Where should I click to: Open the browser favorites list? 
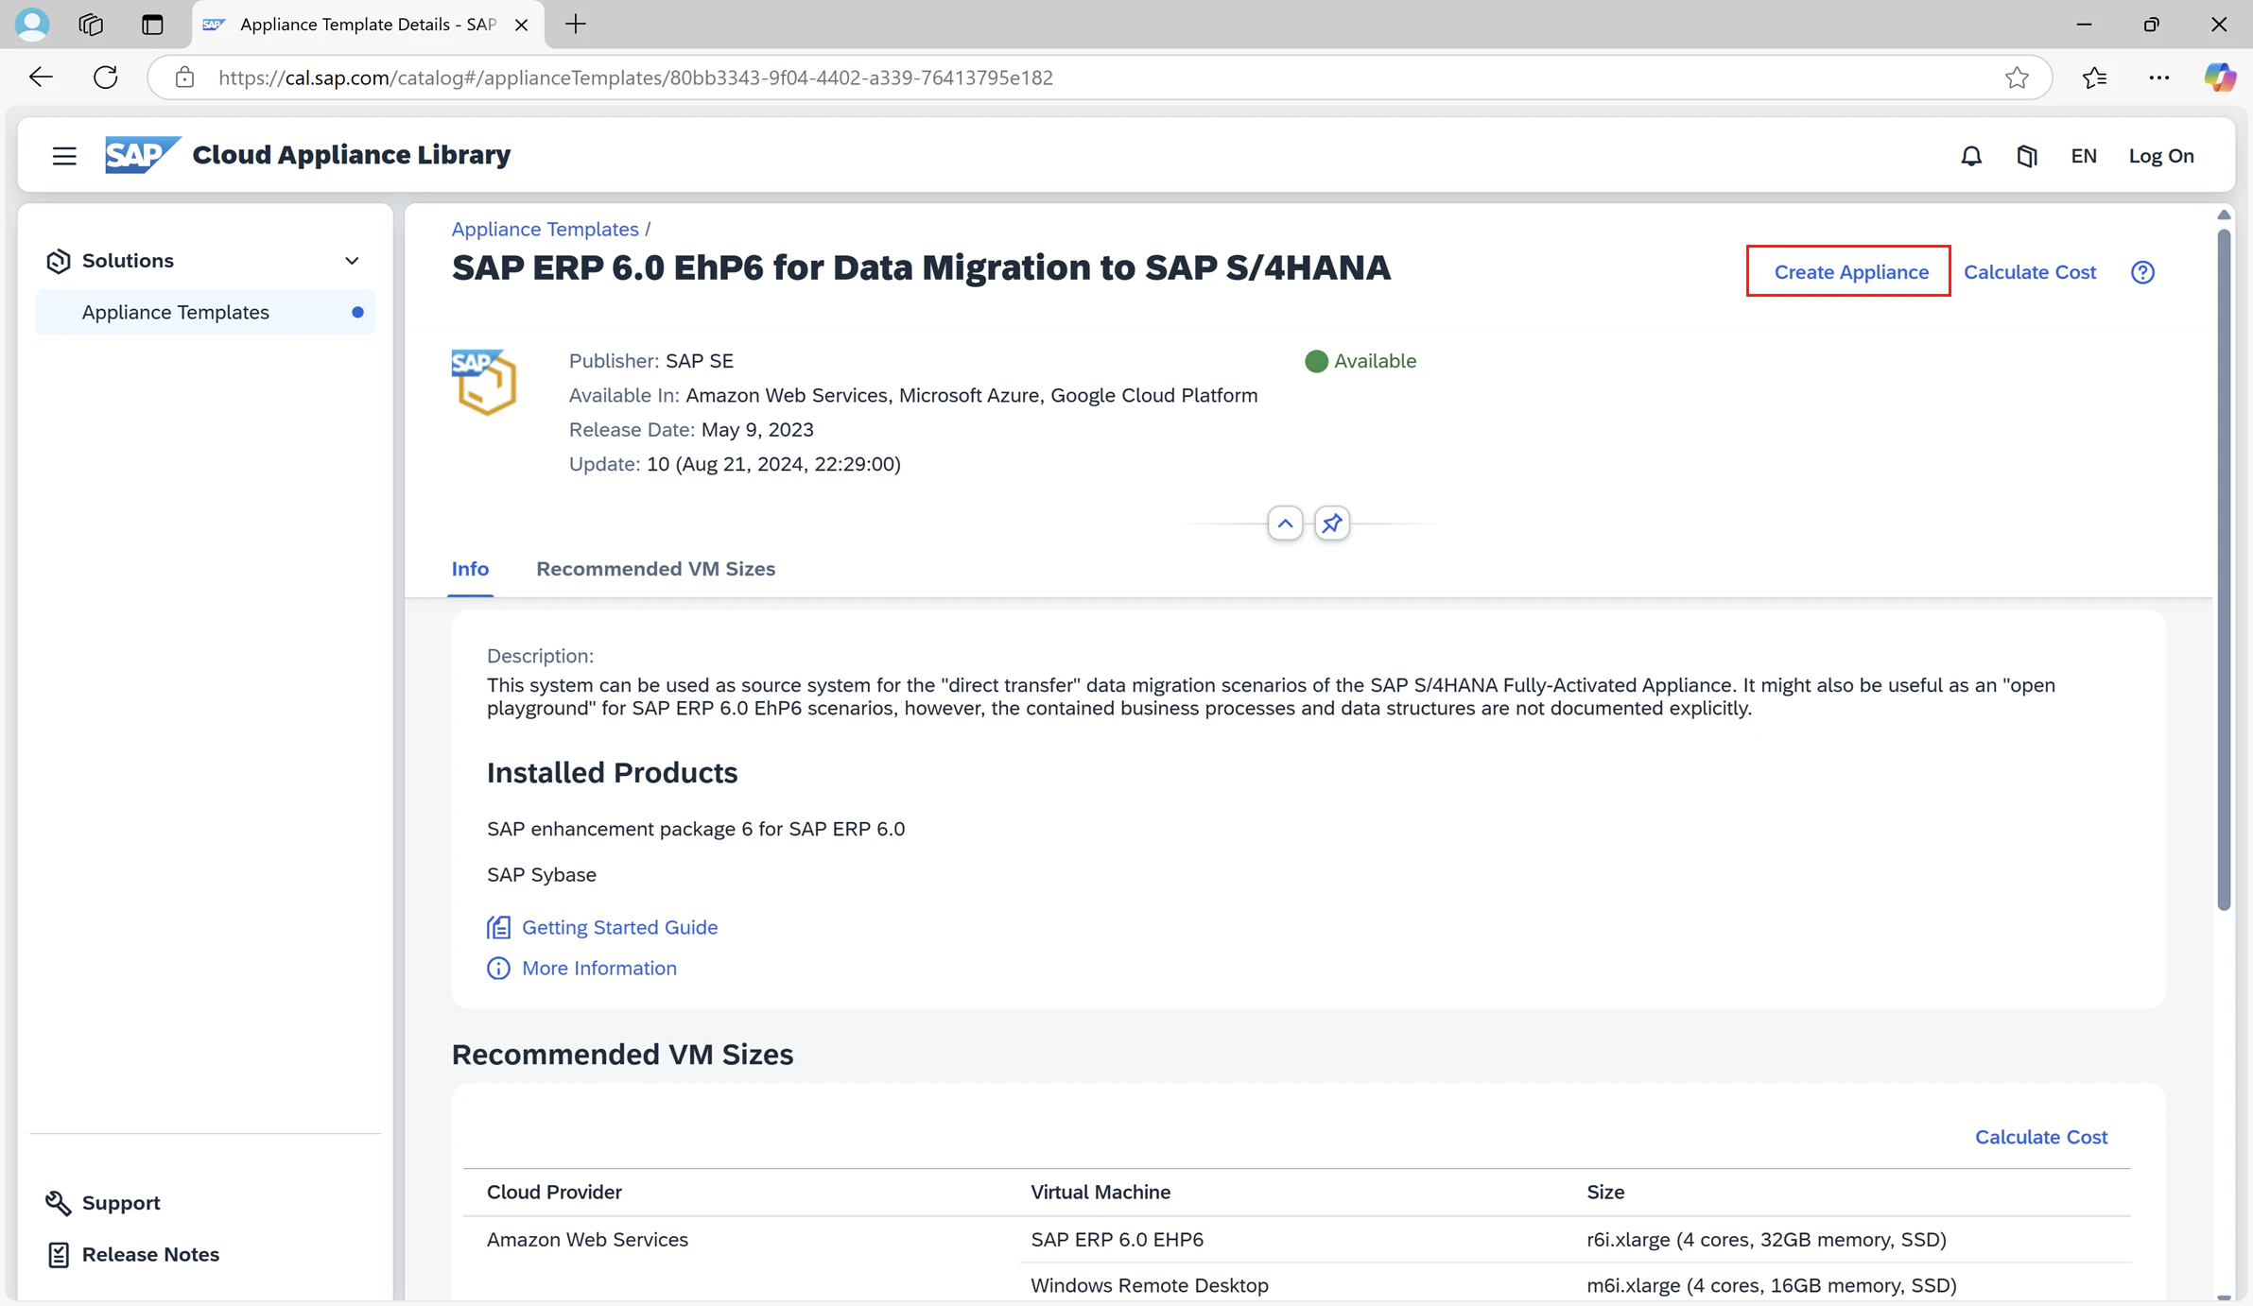point(2094,77)
